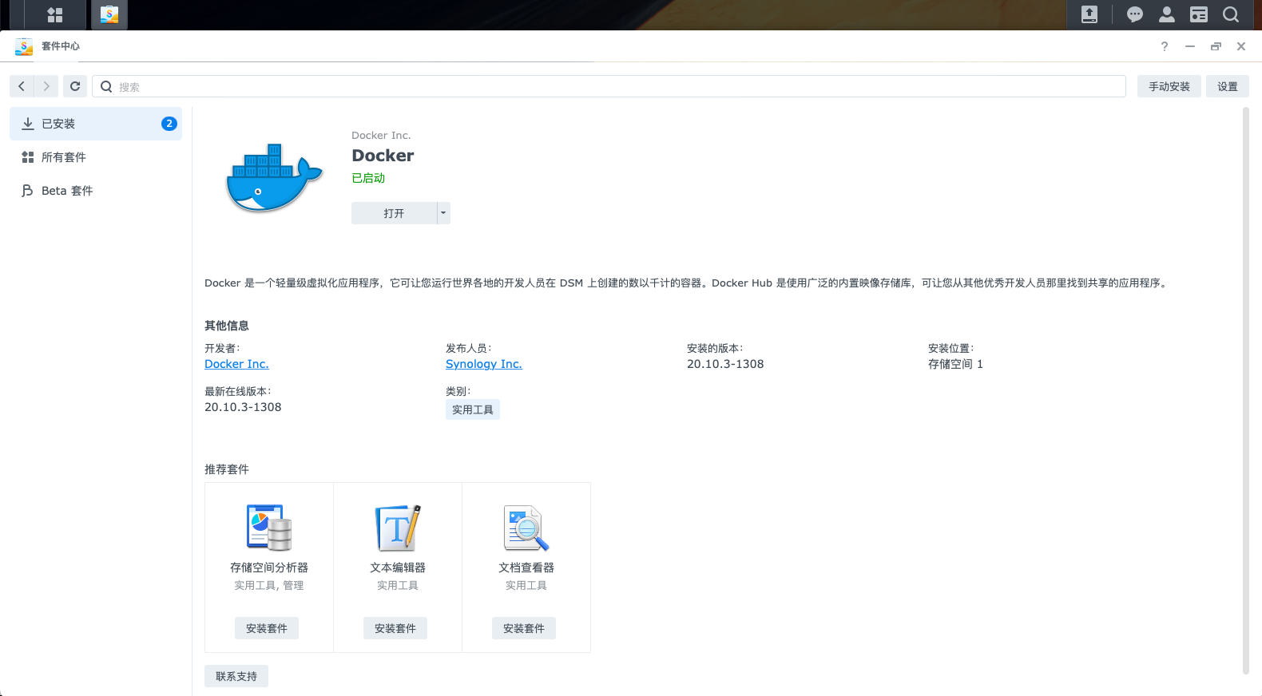Click the Storage Analyzer package icon
Screen dimensions: 1262x696
(269, 528)
